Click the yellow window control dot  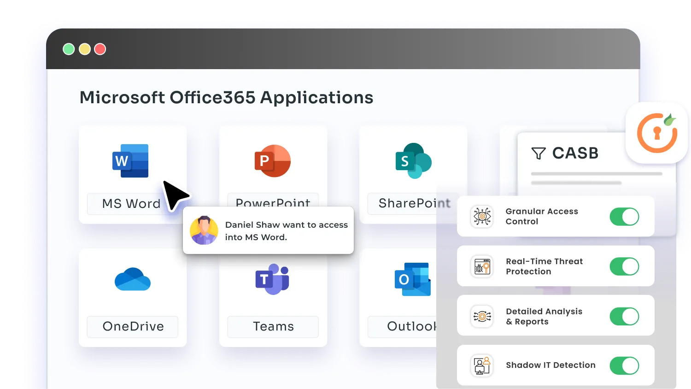pyautogui.click(x=85, y=49)
